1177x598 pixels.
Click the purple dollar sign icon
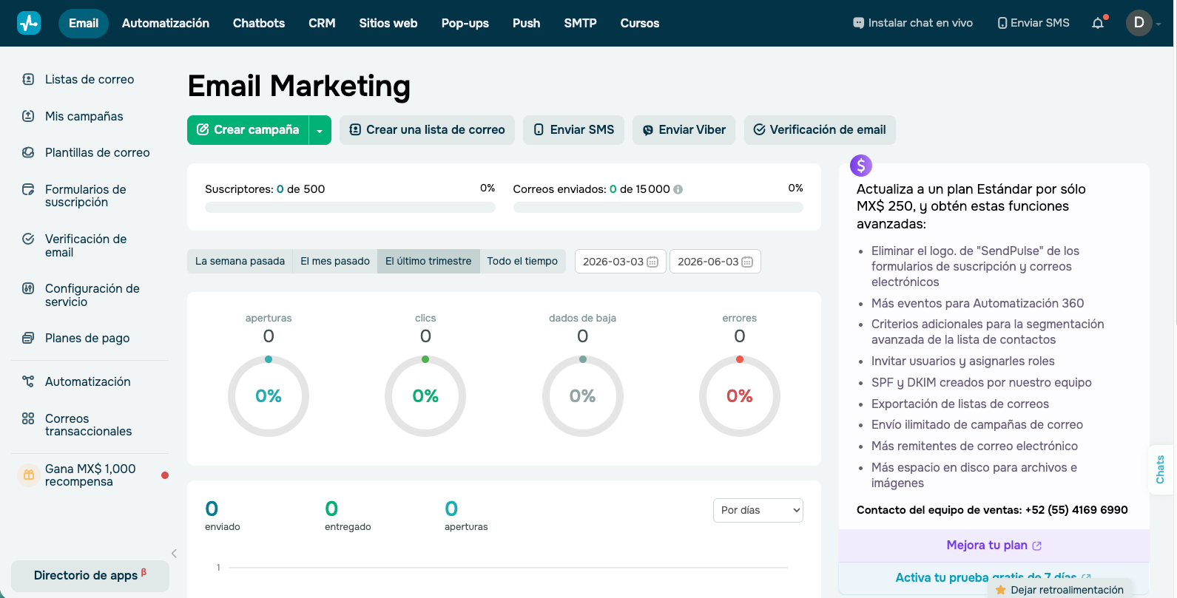coord(861,166)
